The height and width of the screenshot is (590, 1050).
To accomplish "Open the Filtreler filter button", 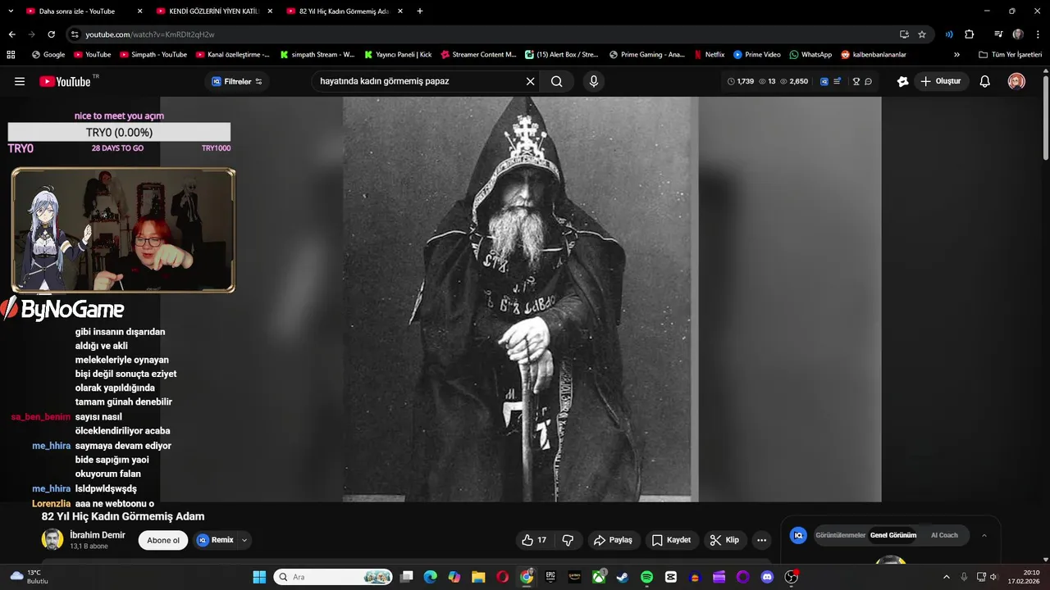I will point(237,81).
